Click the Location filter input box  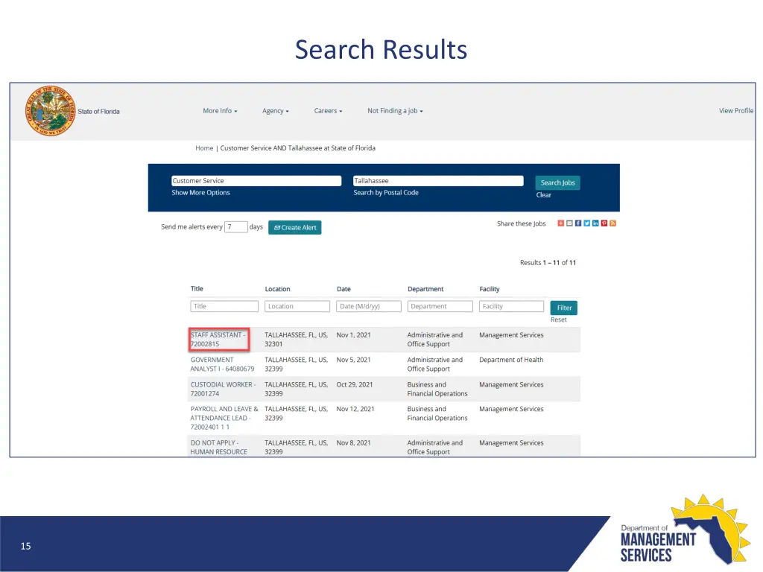297,306
